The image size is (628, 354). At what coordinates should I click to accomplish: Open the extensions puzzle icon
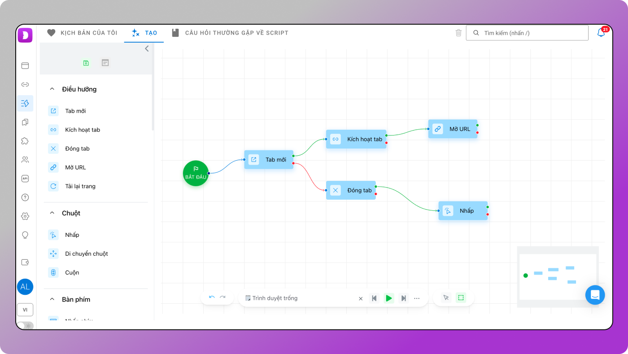tap(25, 141)
